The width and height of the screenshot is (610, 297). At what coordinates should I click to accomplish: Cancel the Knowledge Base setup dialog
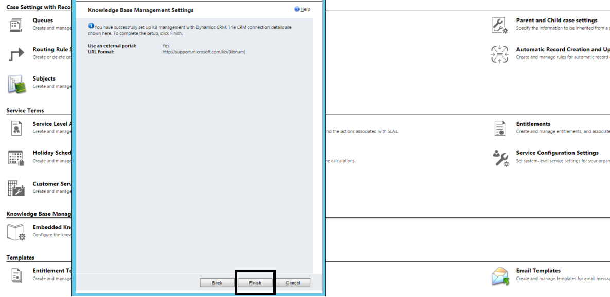coord(293,282)
